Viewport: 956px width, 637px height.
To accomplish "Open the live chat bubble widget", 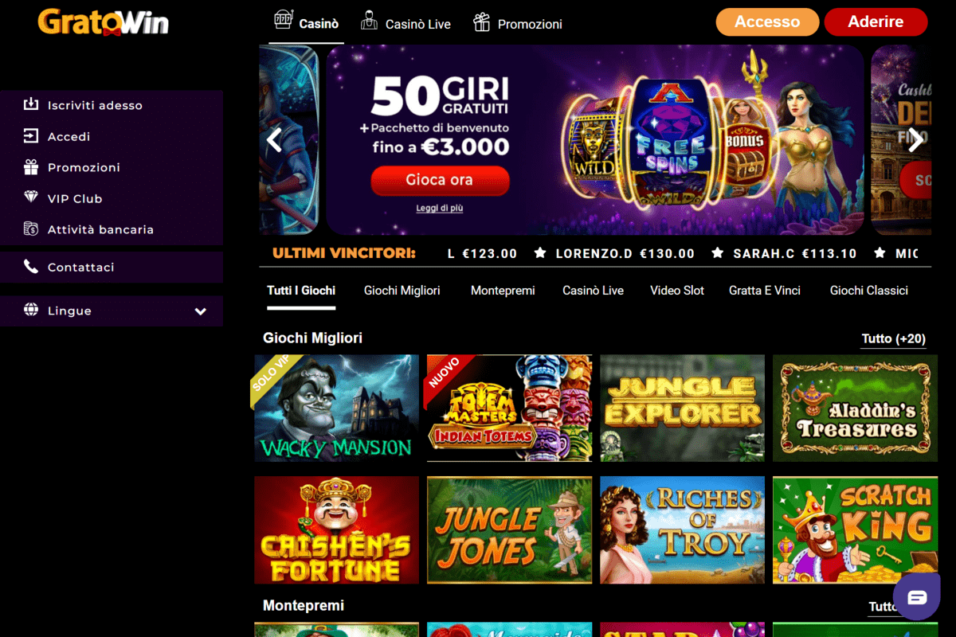I will coord(916,597).
